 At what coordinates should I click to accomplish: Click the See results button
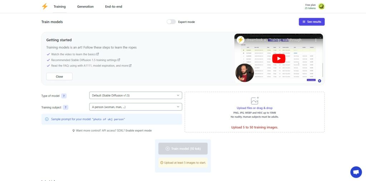tap(312, 22)
